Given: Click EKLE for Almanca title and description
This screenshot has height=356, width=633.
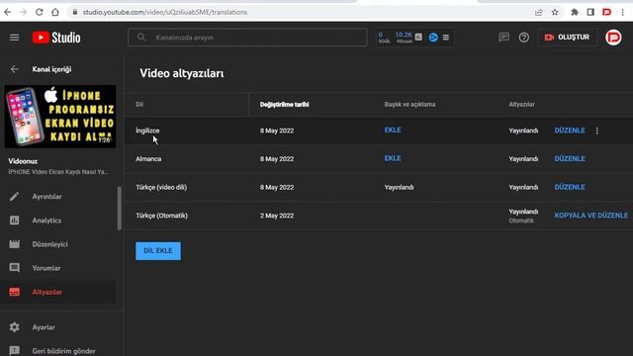Looking at the screenshot, I should 393,158.
